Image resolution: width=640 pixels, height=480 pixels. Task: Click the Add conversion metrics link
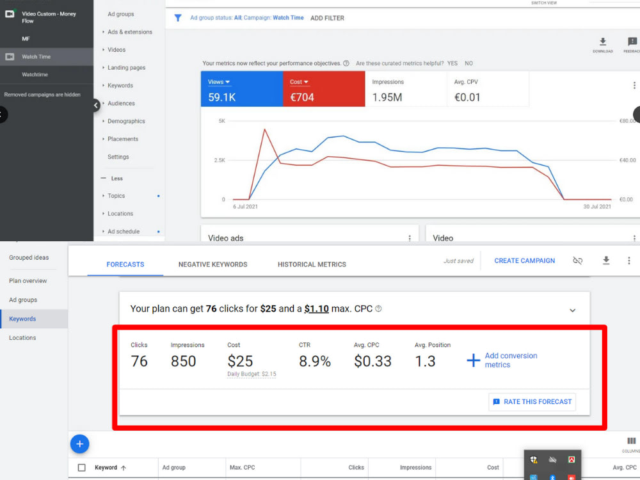tap(511, 360)
